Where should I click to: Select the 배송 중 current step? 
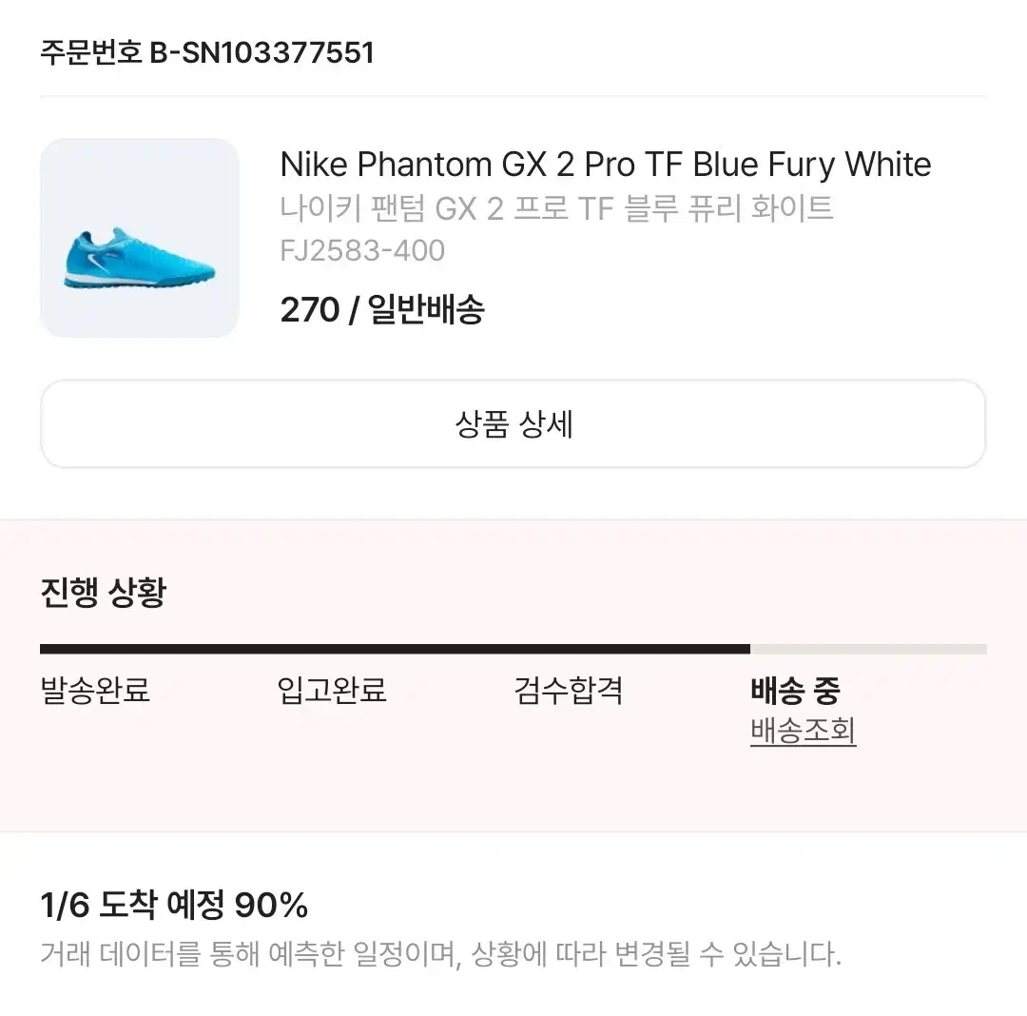point(795,690)
